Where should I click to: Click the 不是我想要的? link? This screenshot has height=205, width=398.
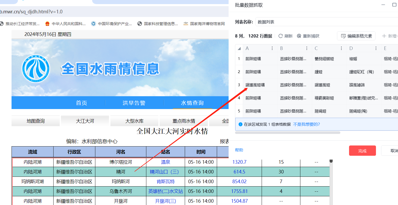click(x=306, y=124)
